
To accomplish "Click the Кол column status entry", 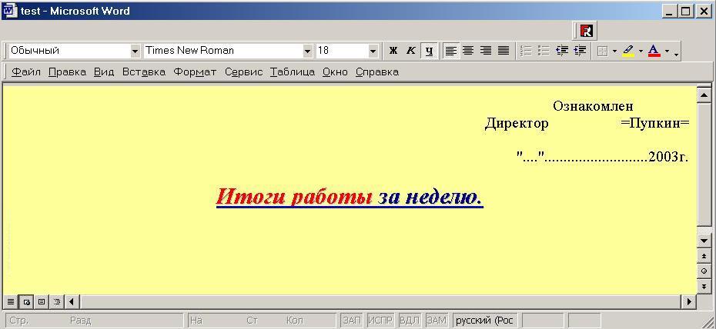I will point(295,321).
